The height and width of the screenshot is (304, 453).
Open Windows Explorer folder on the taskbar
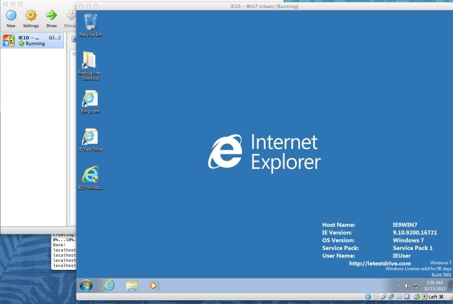132,285
